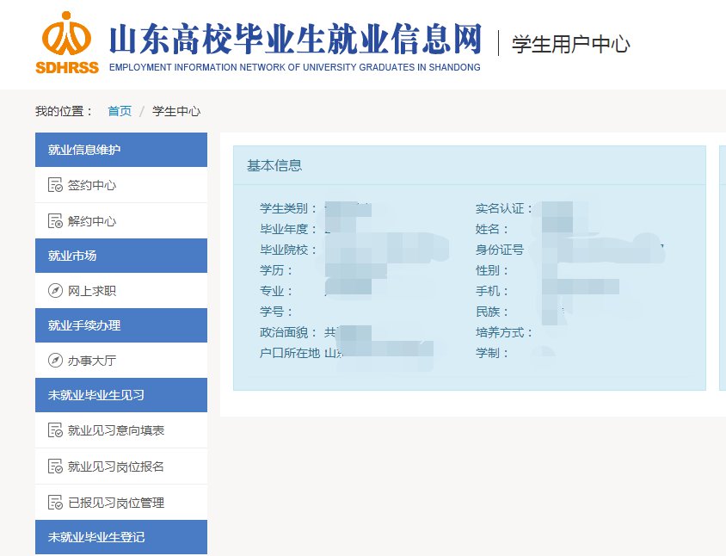Click the 基本信息 panel header
This screenshot has height=556, width=726.
click(274, 165)
